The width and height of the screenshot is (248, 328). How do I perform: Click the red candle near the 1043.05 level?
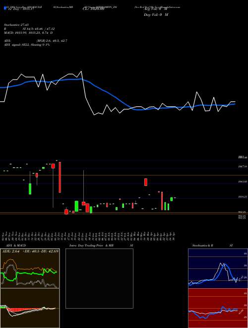click(146, 182)
